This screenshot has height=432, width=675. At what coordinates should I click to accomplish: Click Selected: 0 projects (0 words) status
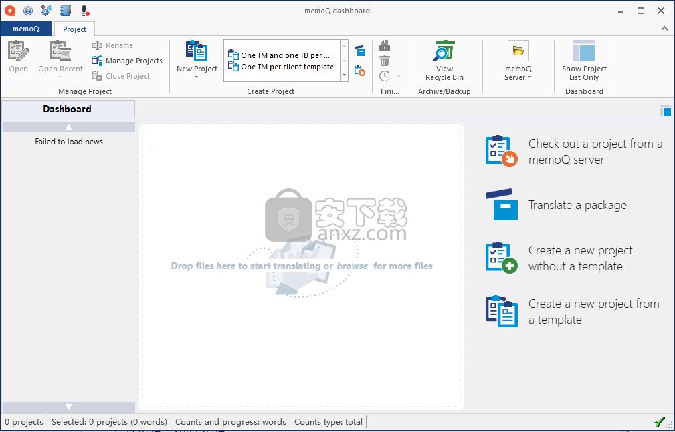109,422
